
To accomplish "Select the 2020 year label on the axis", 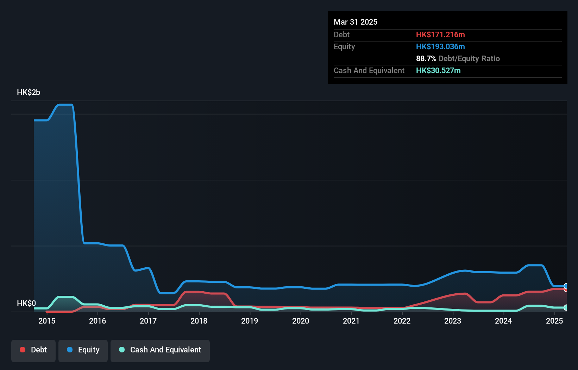I will tap(301, 321).
